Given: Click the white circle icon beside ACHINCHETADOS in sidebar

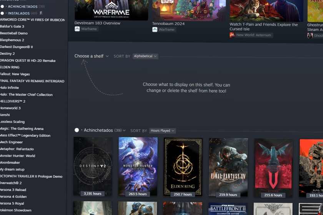Looking at the screenshot, I should coord(2,7).
